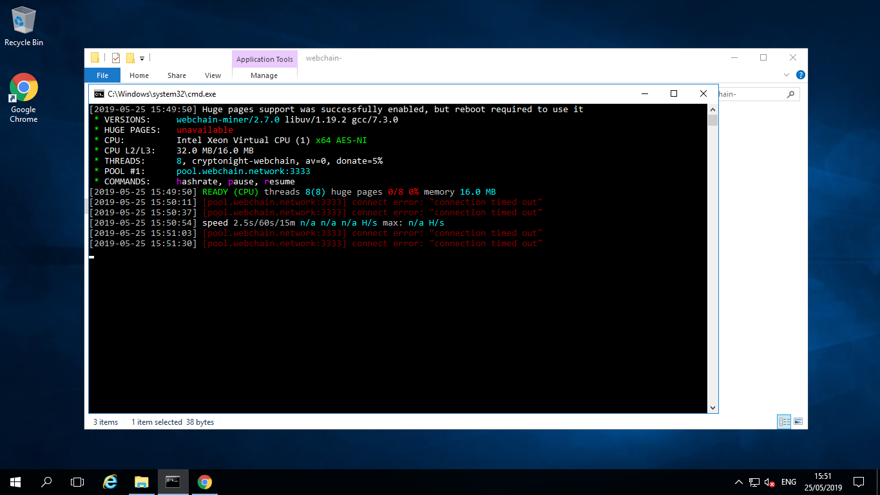
Task: Click the cmd vertical scrollbar thumb
Action: (x=713, y=121)
